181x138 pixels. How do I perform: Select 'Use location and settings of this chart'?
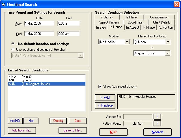tap(13, 49)
